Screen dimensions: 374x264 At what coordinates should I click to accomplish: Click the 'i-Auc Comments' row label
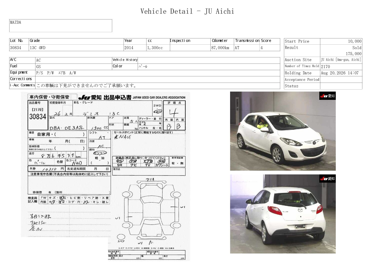coord(22,85)
